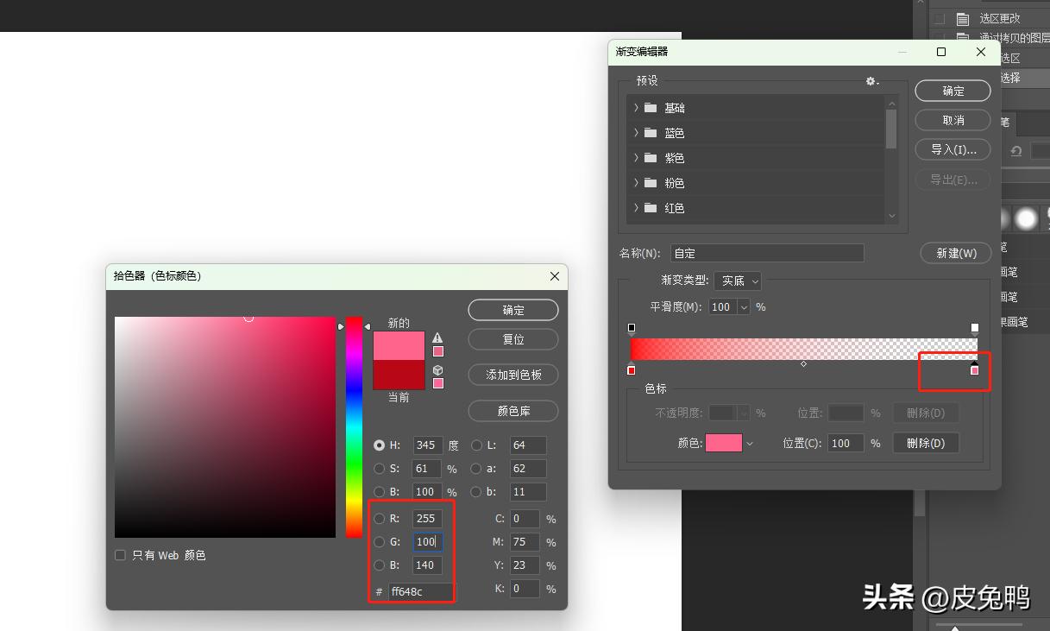Click the hex value field showing ff648c
Viewport: 1050px width, 631px height.
point(418,591)
